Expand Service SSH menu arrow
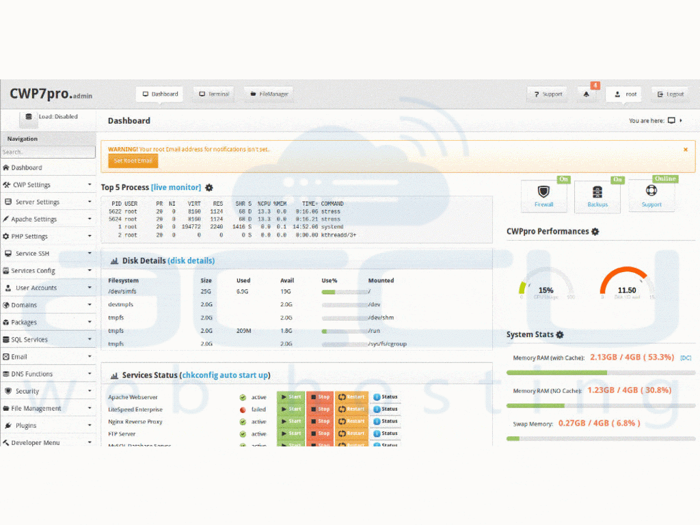Viewport: 700px width, 525px height. tap(90, 253)
